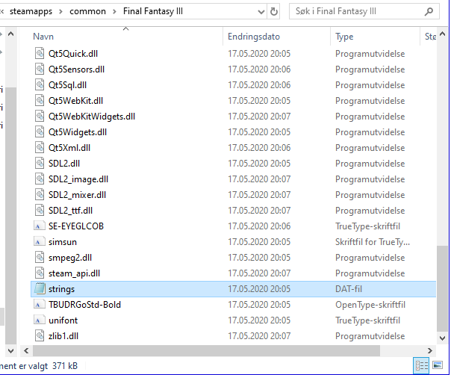
Task: Click the Qt5Sensors.dll file icon
Action: (x=40, y=69)
